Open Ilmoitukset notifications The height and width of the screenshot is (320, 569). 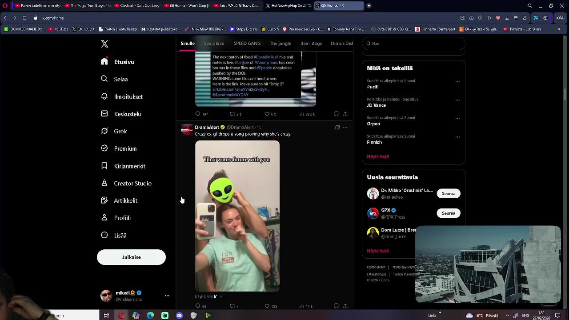(x=122, y=96)
